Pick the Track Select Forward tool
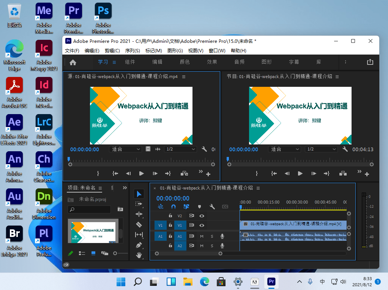This screenshot has height=290, width=388. 139,204
